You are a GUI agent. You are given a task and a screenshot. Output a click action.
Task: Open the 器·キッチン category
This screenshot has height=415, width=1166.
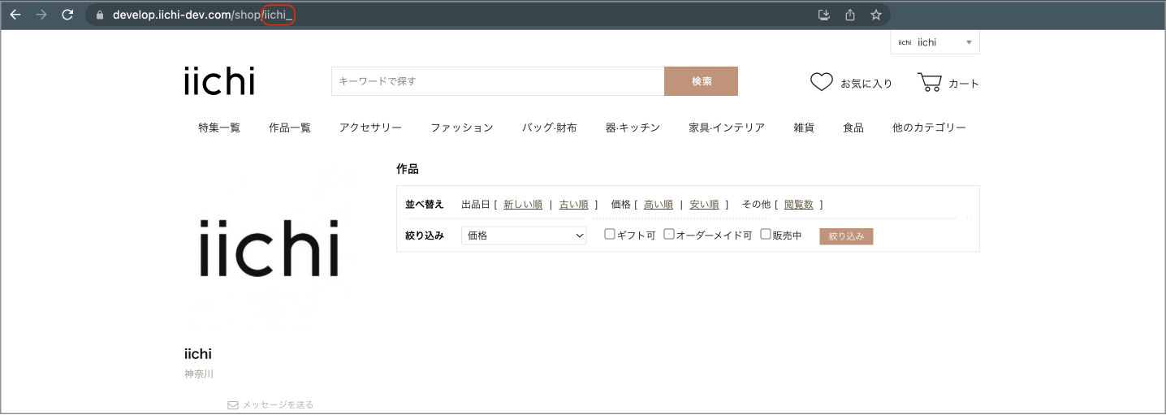(633, 128)
